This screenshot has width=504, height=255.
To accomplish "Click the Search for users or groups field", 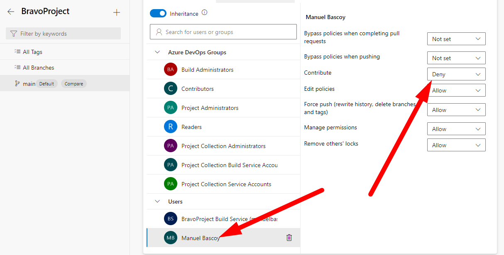I will pos(223,32).
